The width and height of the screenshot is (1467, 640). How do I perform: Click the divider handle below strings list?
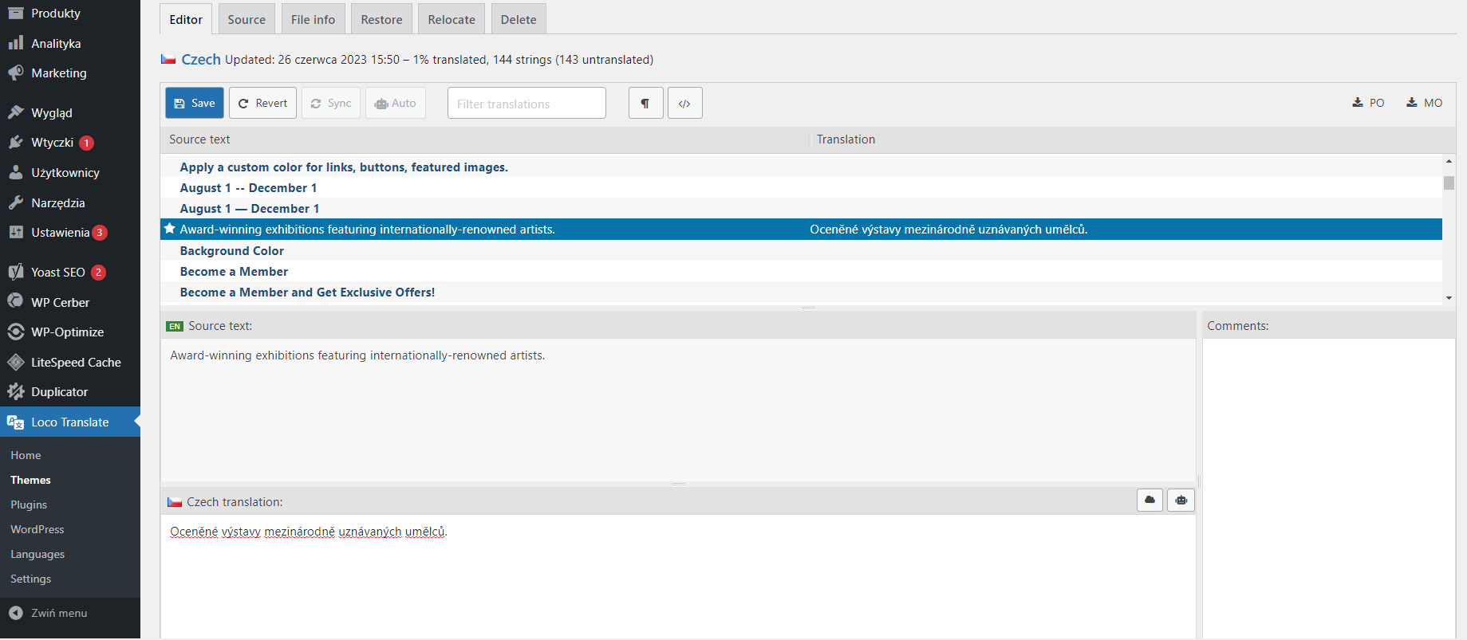[808, 308]
